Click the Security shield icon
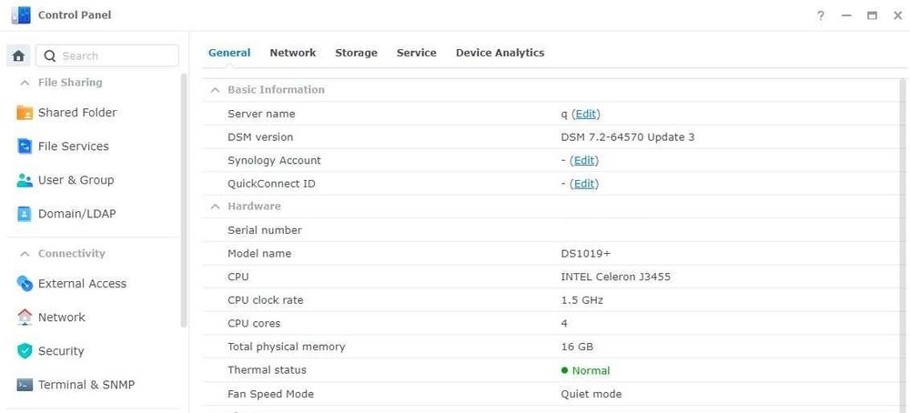 (25, 351)
